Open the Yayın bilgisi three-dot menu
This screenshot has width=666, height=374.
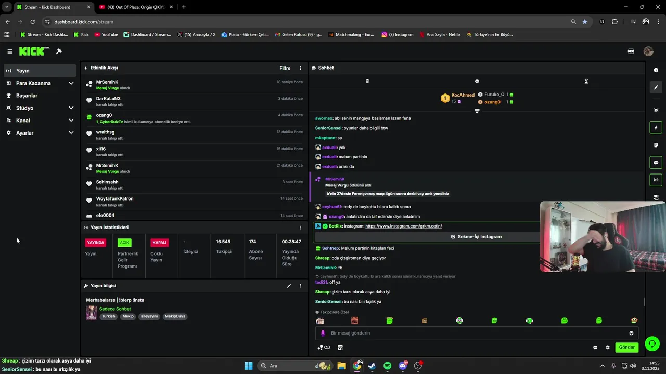tap(300, 286)
